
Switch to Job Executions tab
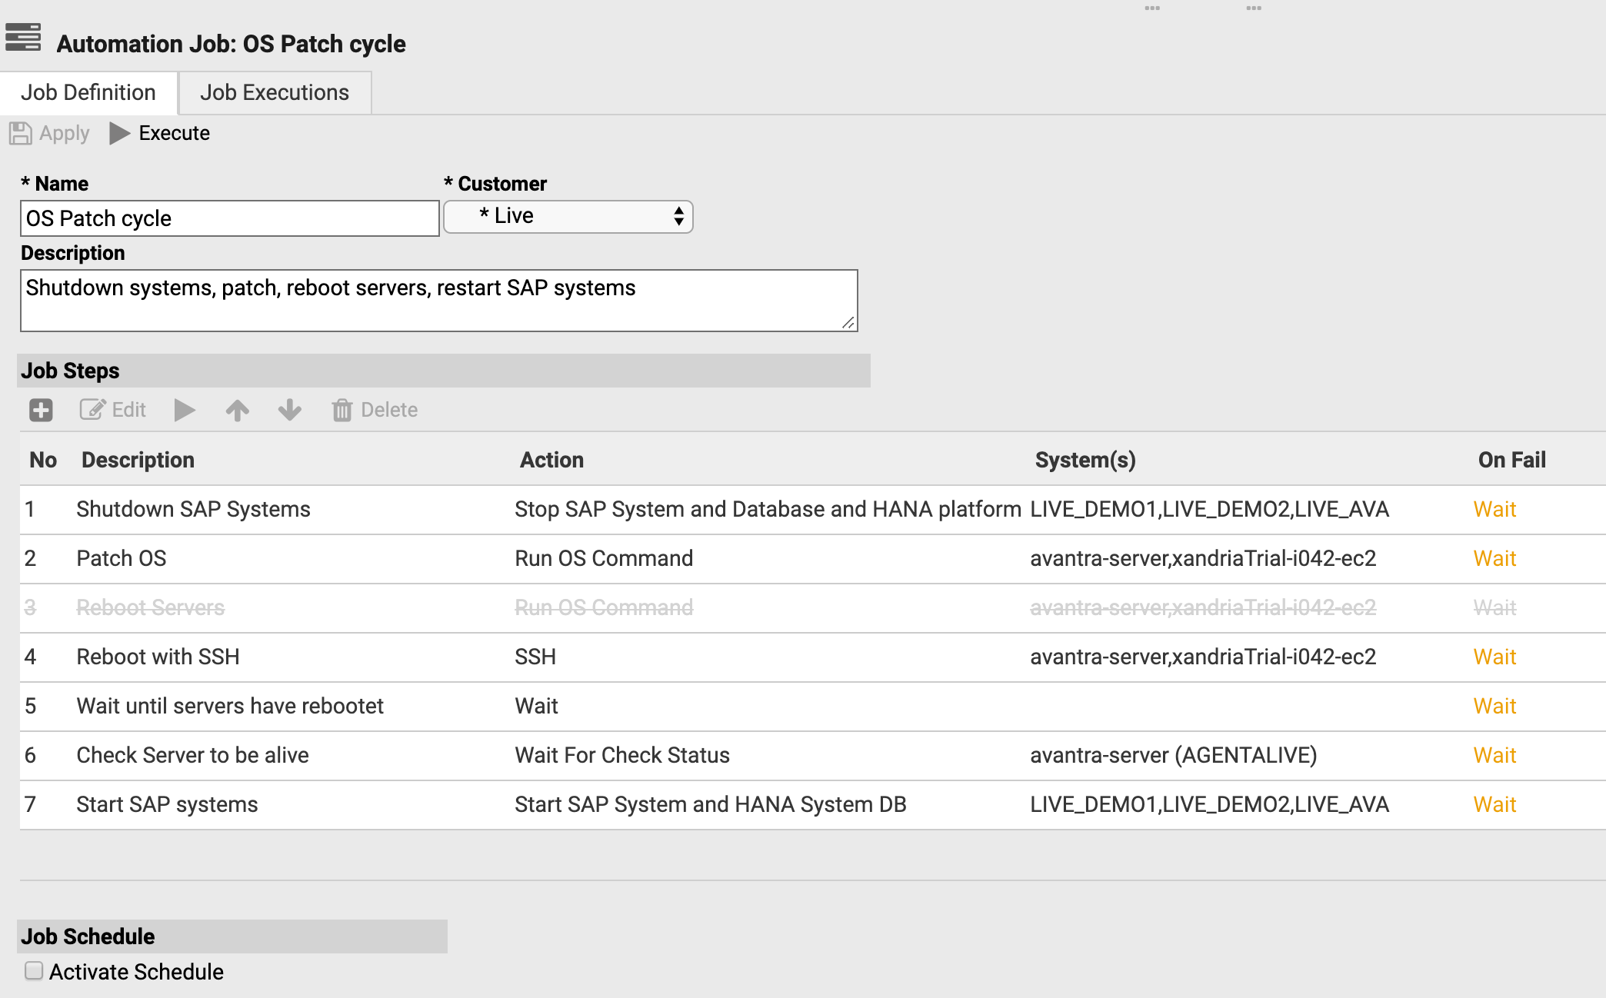coord(275,91)
